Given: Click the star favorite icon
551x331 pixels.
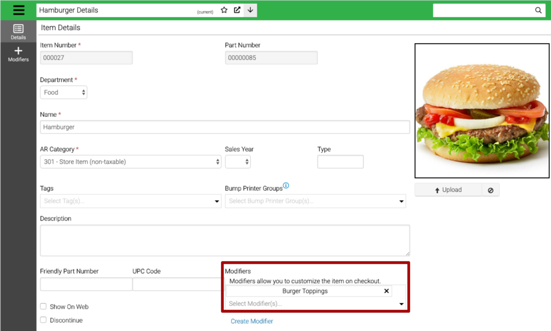Looking at the screenshot, I should (224, 10).
